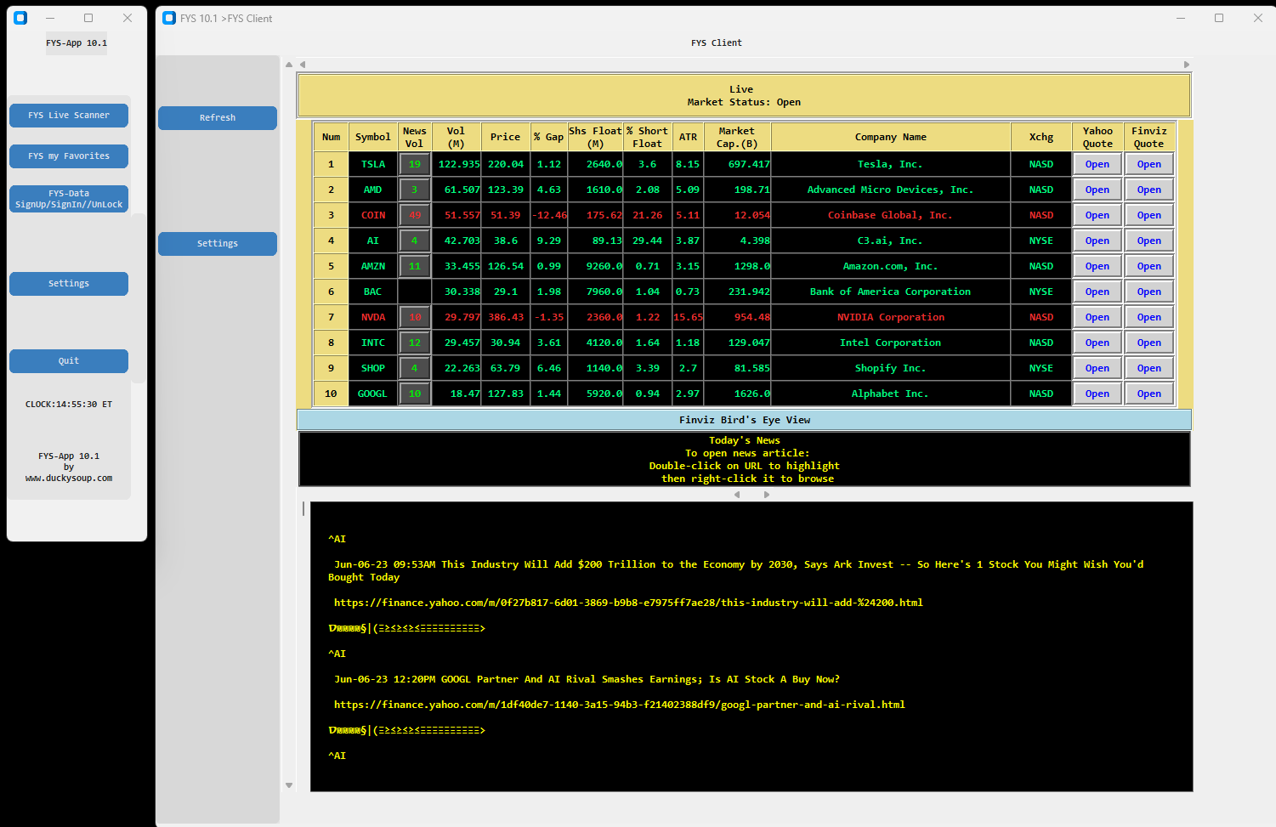This screenshot has width=1276, height=827.
Task: Open Yahoo quote for BAC
Action: [x=1097, y=292]
